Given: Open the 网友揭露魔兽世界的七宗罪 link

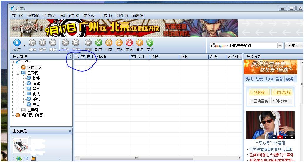Looking at the screenshot, I should click(x=271, y=149).
